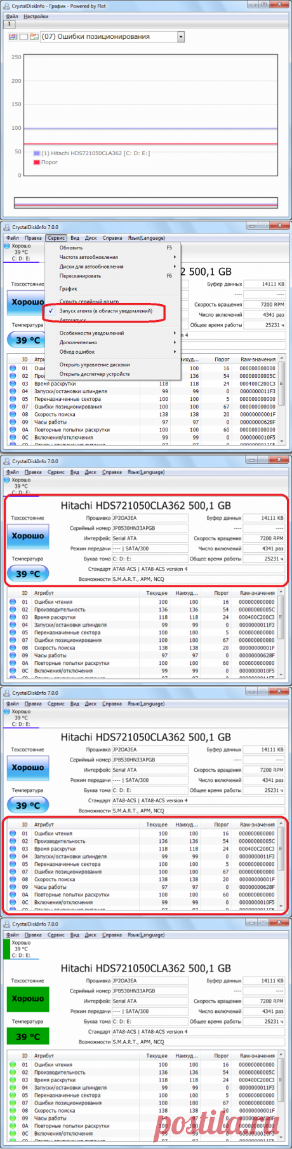Screen dimensions: 292x1149
Task: Click the highlighted Сервис menu in second window
Action: [56, 238]
